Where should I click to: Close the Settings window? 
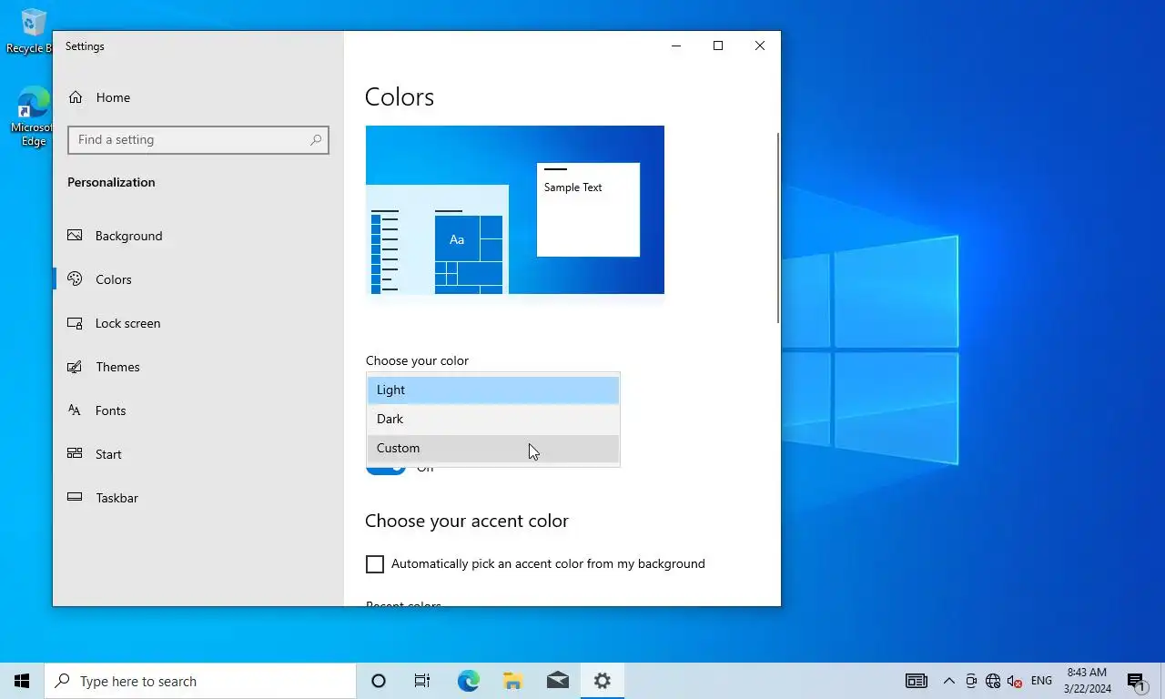coord(760,46)
